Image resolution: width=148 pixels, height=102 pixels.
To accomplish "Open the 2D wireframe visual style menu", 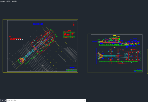I will pos(13,1).
